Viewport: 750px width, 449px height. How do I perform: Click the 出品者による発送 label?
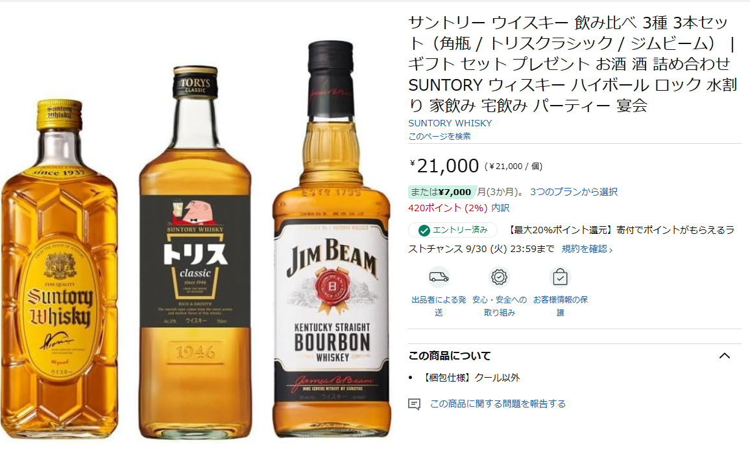click(x=439, y=306)
